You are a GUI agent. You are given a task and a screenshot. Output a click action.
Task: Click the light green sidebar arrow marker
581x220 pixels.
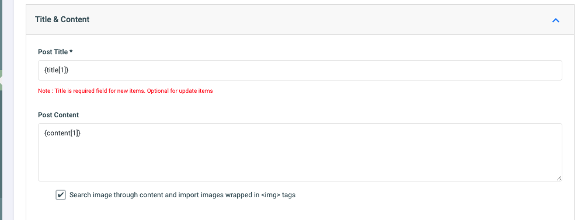pos(2,80)
